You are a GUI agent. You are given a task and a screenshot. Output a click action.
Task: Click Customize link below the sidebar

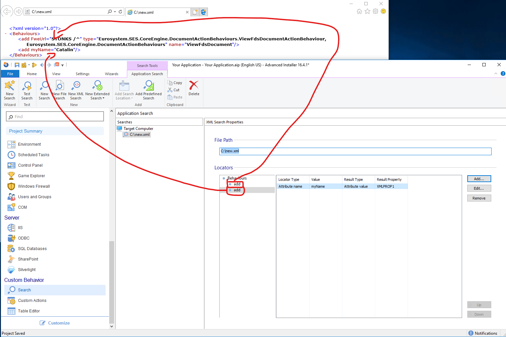point(59,323)
